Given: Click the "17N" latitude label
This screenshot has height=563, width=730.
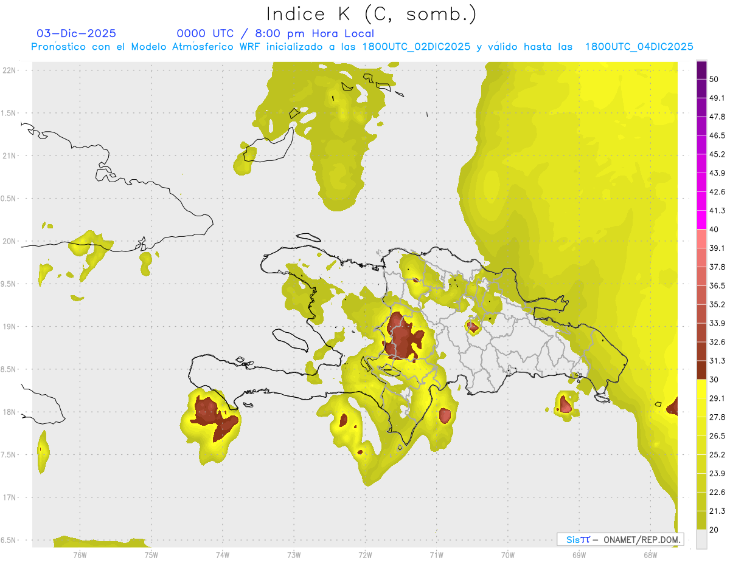Looking at the screenshot, I should [10, 497].
